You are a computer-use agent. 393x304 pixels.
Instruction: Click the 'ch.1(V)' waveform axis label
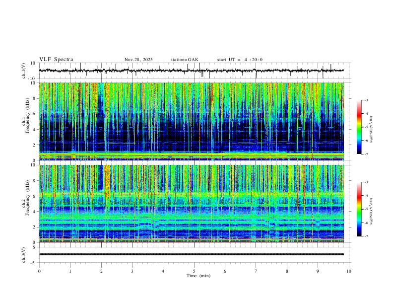click(x=24, y=71)
